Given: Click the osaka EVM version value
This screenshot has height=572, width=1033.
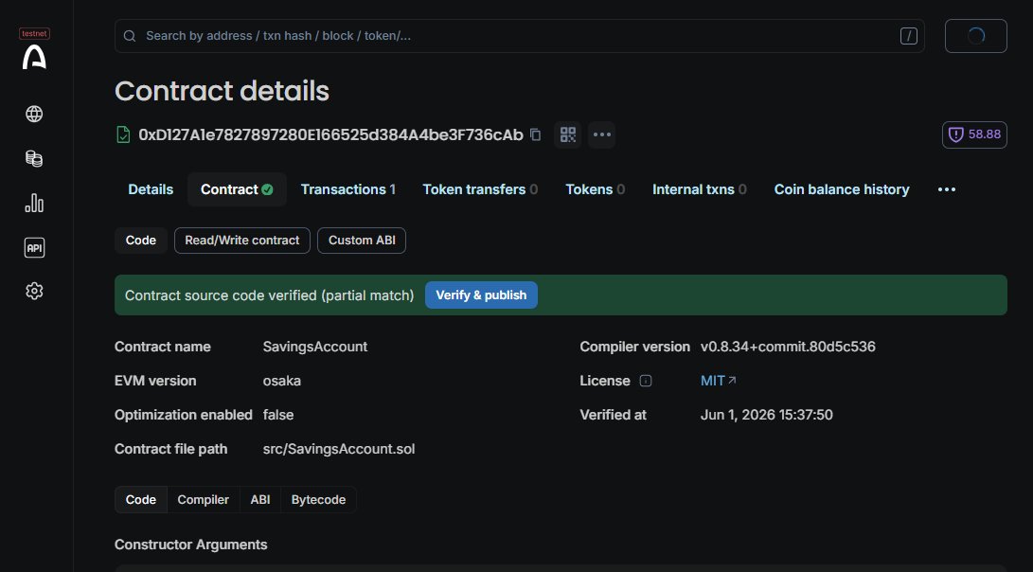Looking at the screenshot, I should [282, 381].
